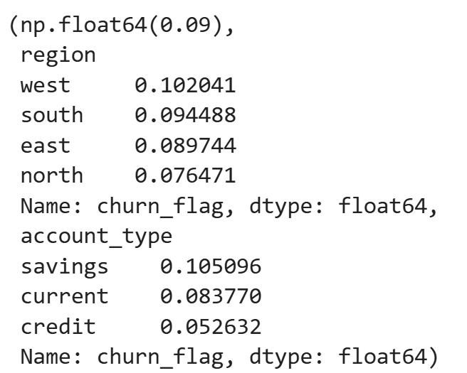467x373 pixels.
Task: Select the savings value 0.105096
Action: point(211,266)
